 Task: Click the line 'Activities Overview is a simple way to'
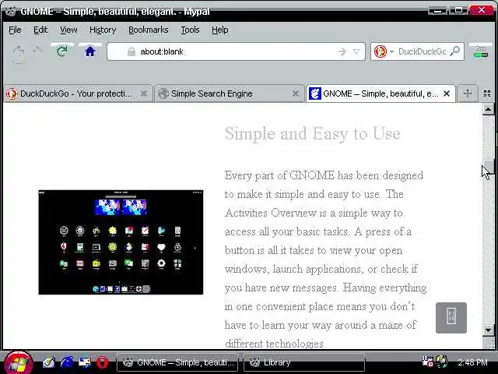[314, 213]
